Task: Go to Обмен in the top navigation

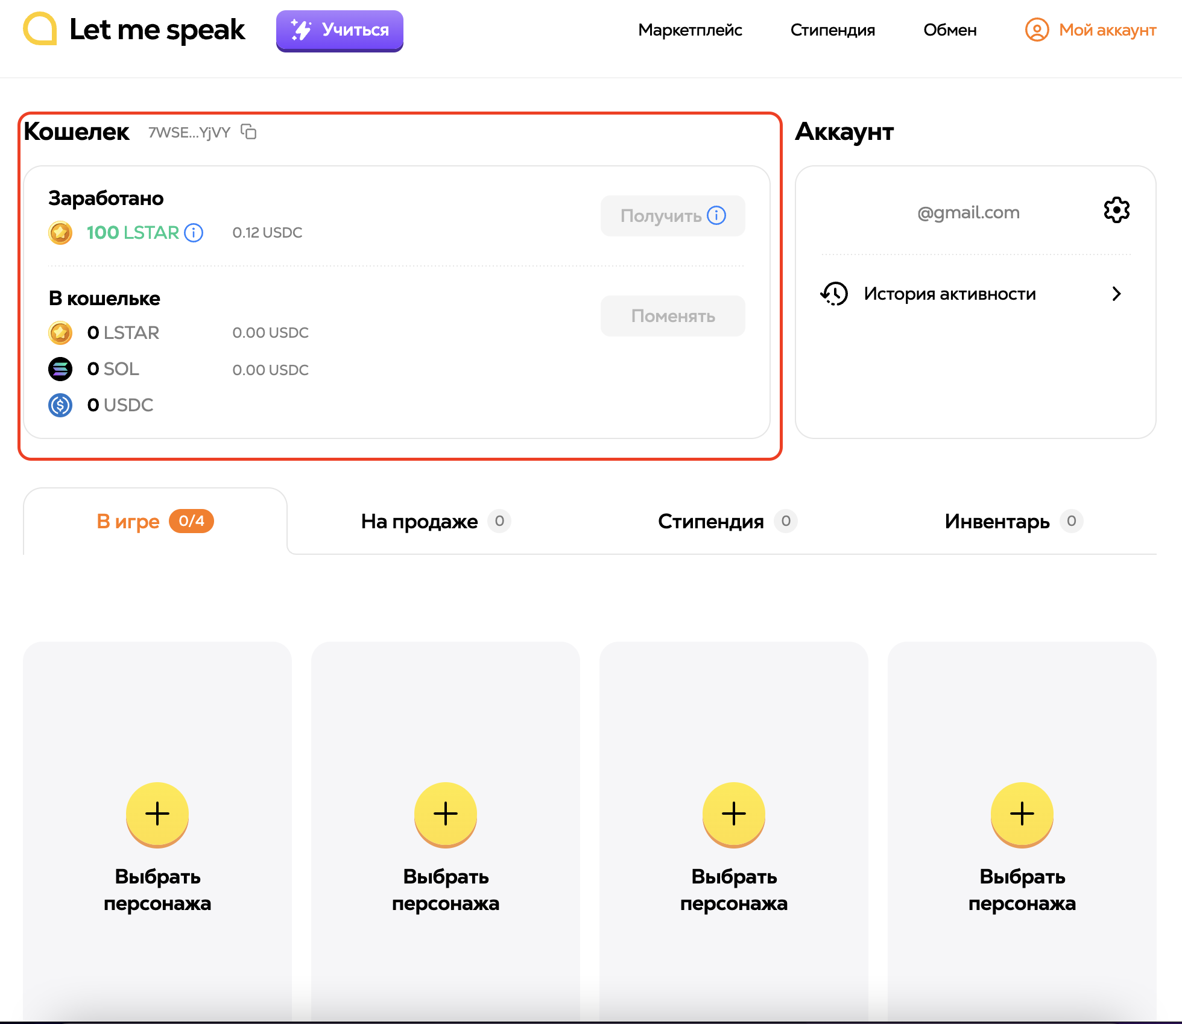Action: [950, 30]
